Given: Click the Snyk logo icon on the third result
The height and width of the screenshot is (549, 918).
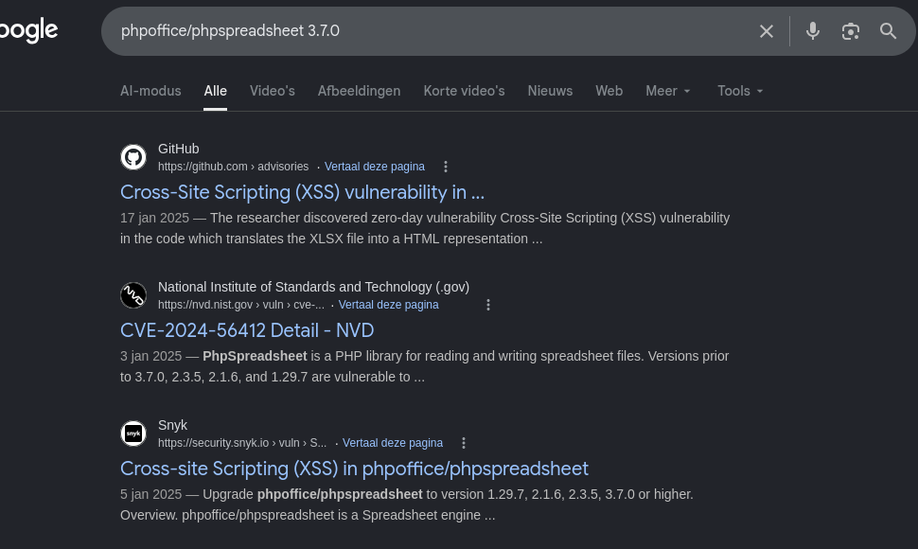Looking at the screenshot, I should click(x=133, y=434).
